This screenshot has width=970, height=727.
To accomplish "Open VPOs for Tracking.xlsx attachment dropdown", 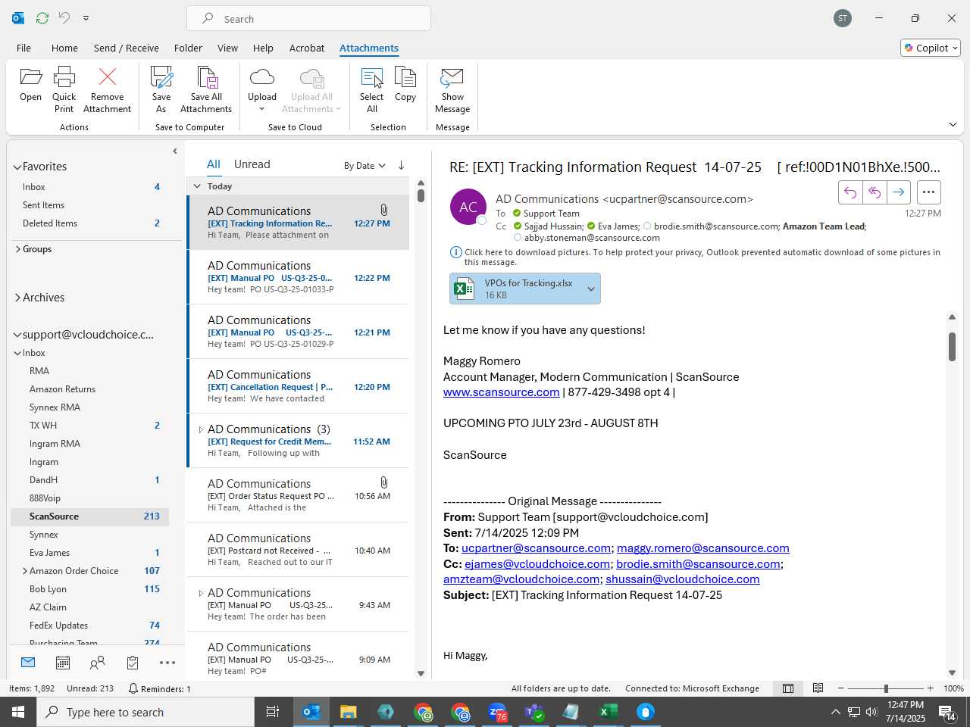I will pyautogui.click(x=591, y=289).
